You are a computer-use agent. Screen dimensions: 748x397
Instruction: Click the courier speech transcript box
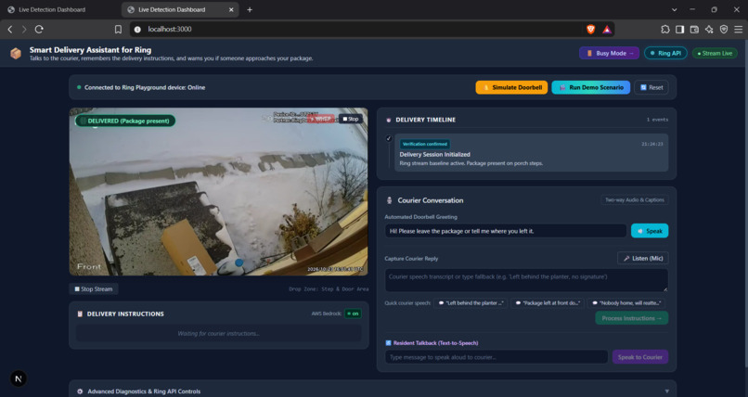pyautogui.click(x=526, y=280)
